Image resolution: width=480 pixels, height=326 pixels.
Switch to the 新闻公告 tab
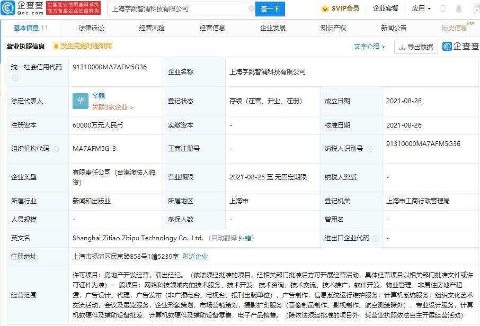pos(394,28)
